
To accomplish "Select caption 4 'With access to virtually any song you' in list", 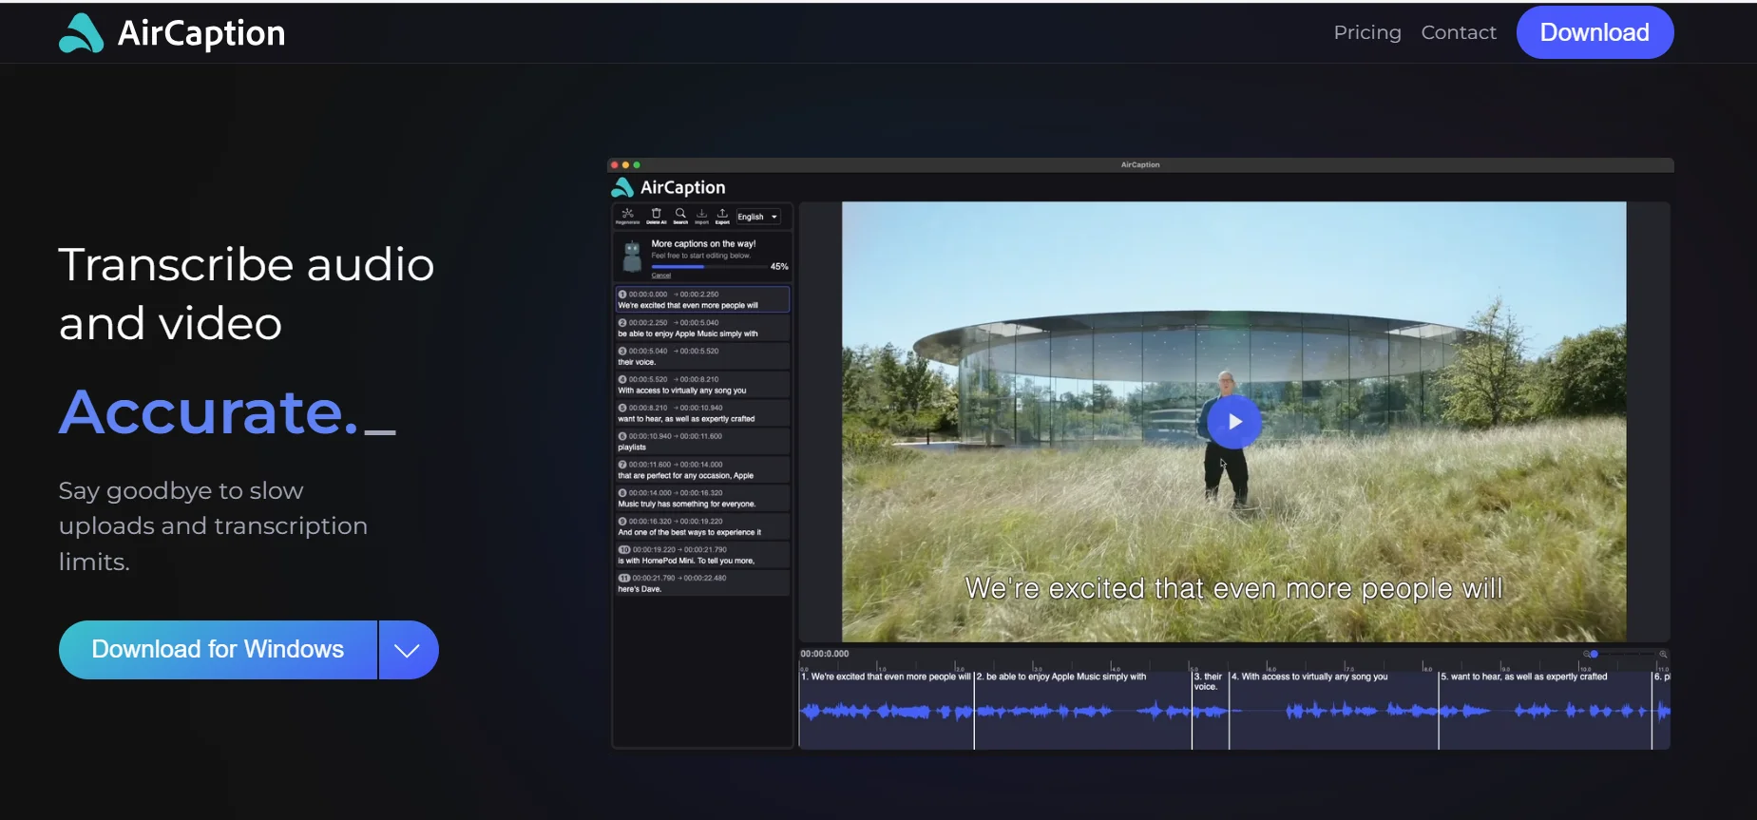I will click(701, 385).
